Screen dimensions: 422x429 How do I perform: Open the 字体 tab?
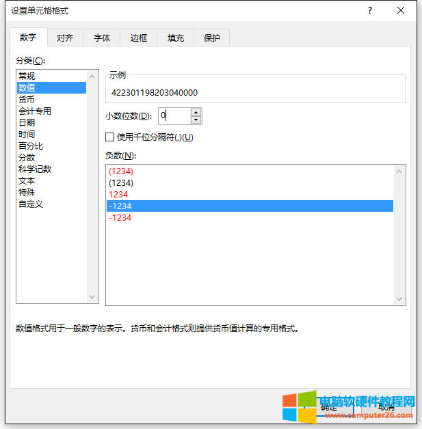click(x=102, y=38)
